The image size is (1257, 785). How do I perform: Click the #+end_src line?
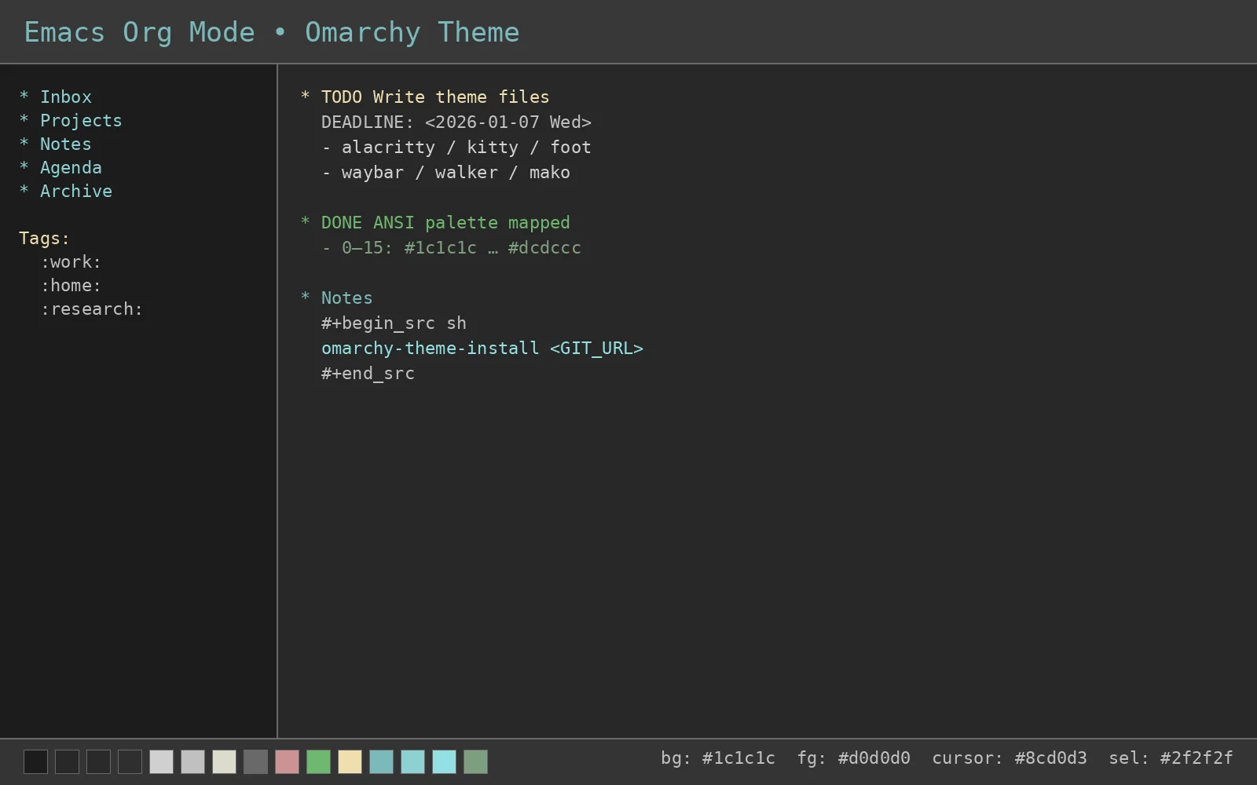368,373
